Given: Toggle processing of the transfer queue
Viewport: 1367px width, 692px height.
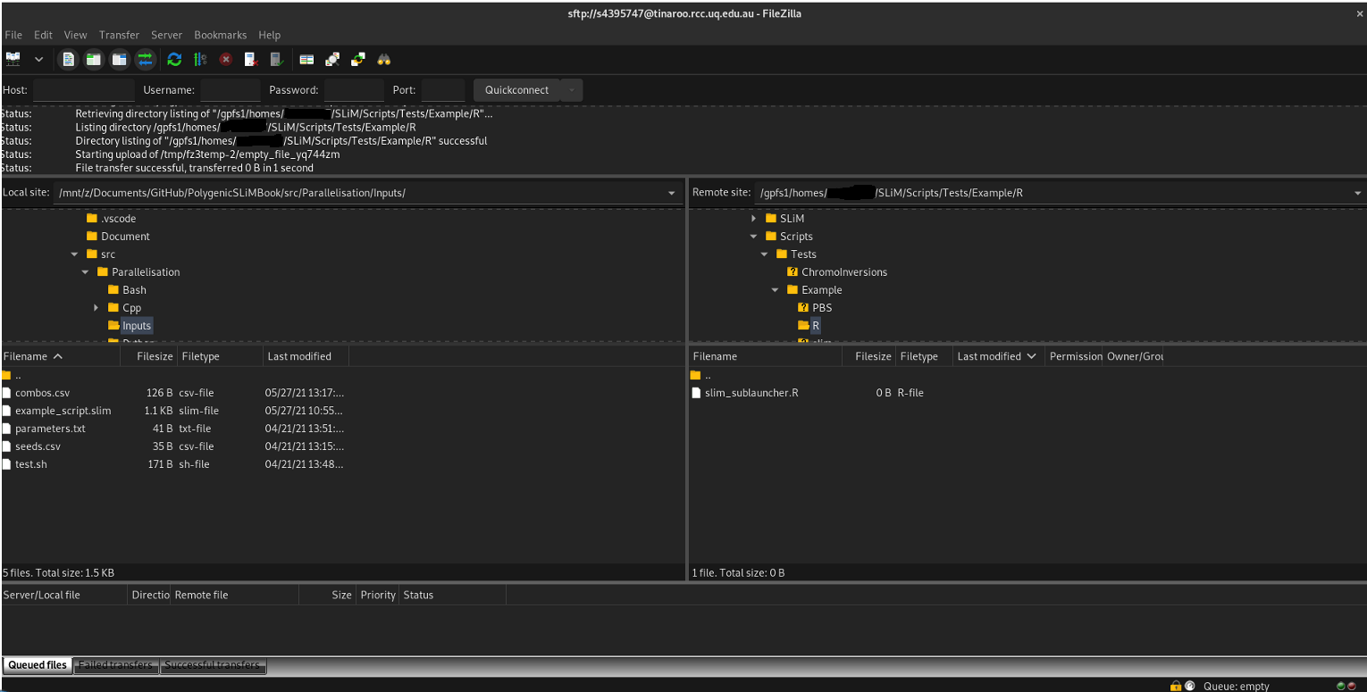Looking at the screenshot, I should point(200,59).
